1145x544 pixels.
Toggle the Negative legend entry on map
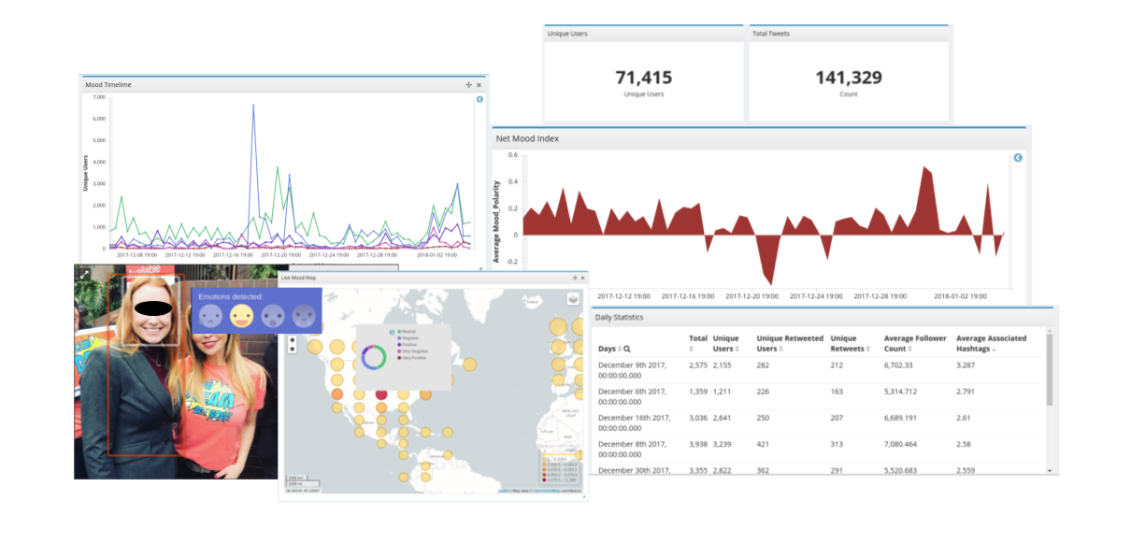pos(408,337)
